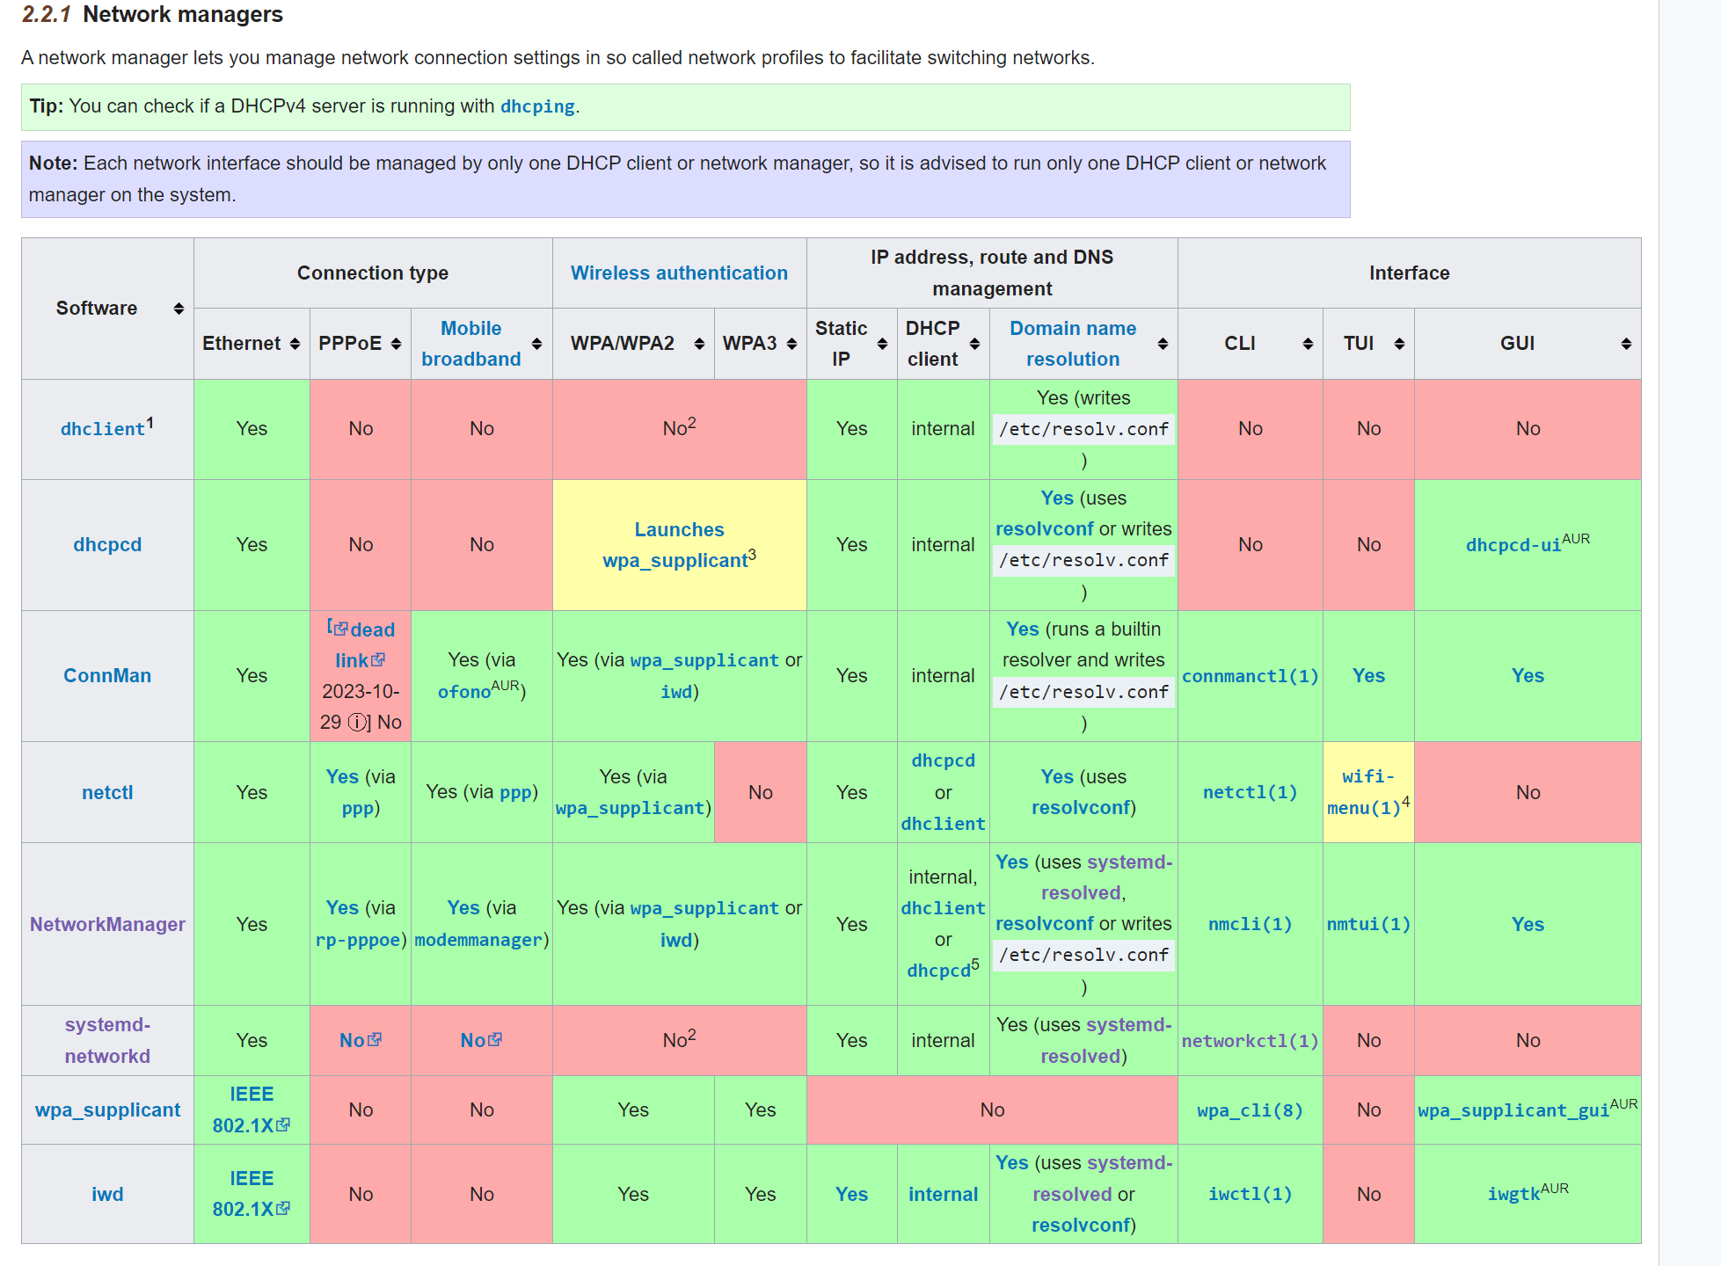This screenshot has height=1266, width=1721.
Task: Sort by GUI column arrows
Action: (1626, 344)
